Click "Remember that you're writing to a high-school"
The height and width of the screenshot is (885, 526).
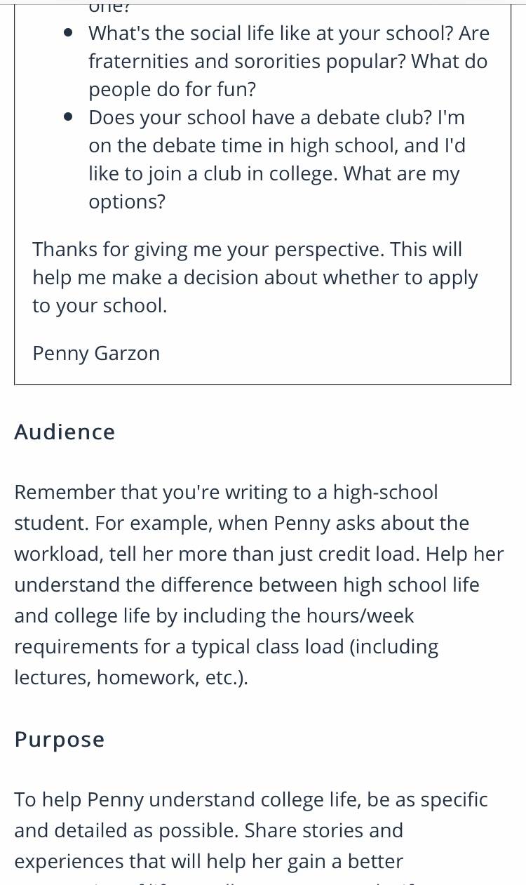(226, 492)
